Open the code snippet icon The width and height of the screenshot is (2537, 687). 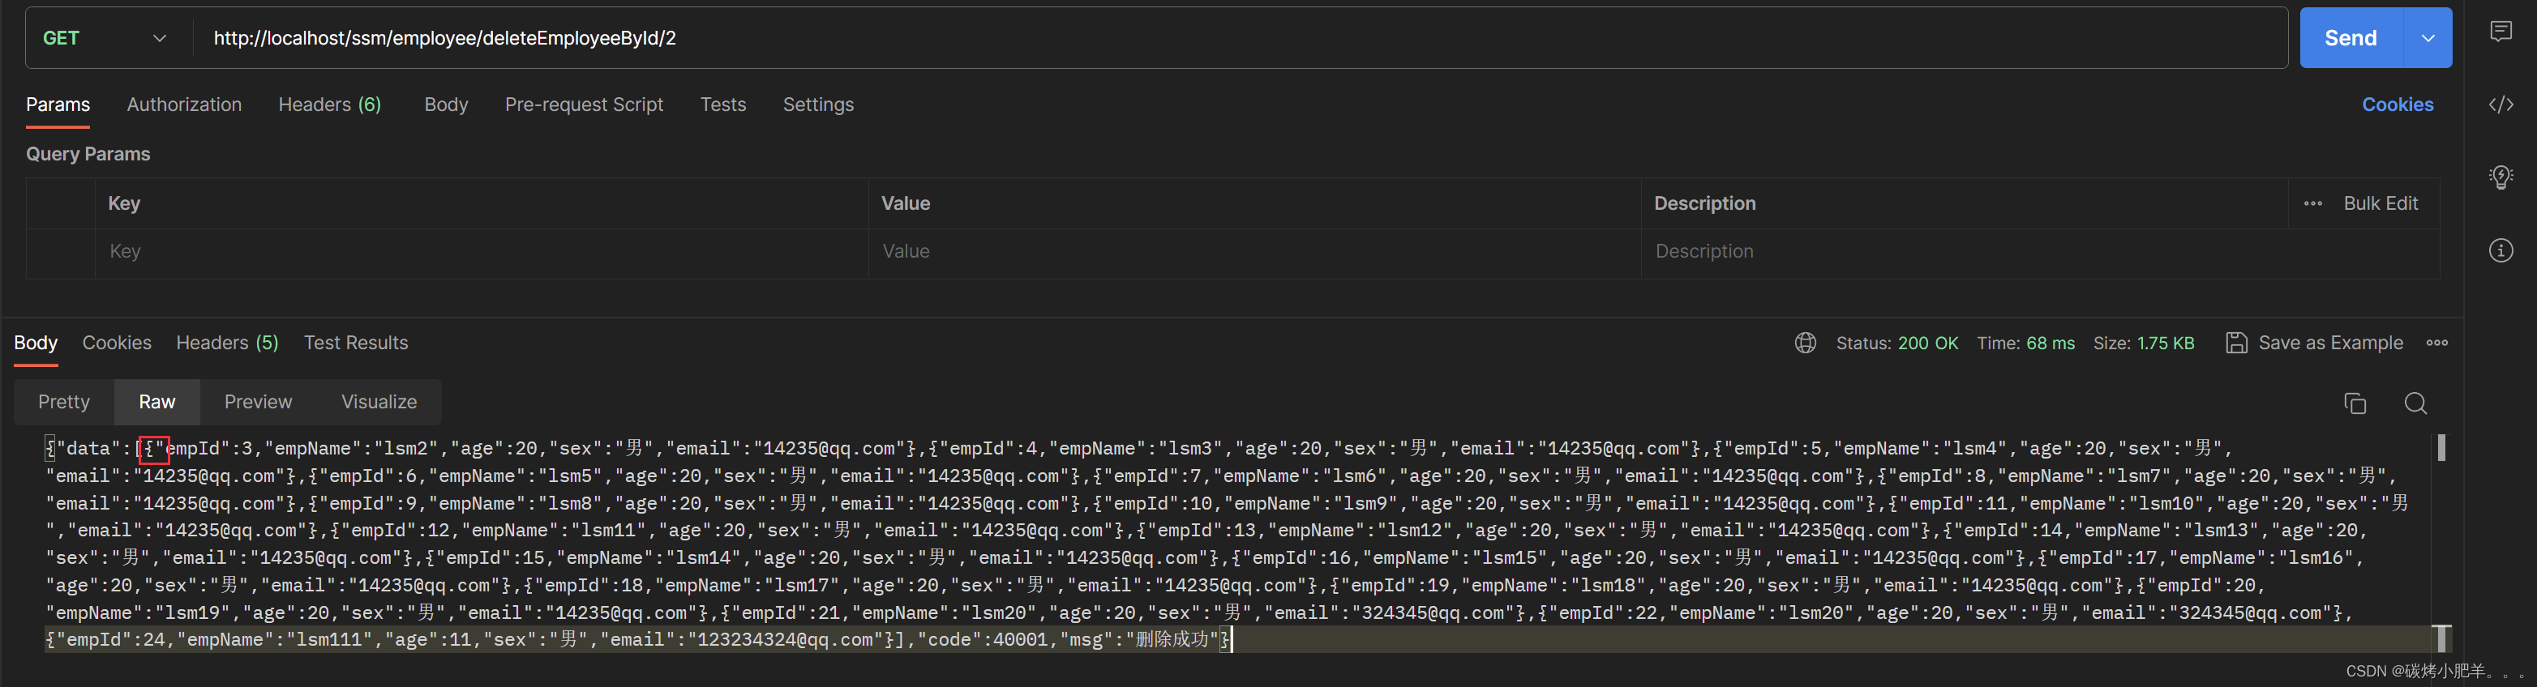click(2501, 105)
